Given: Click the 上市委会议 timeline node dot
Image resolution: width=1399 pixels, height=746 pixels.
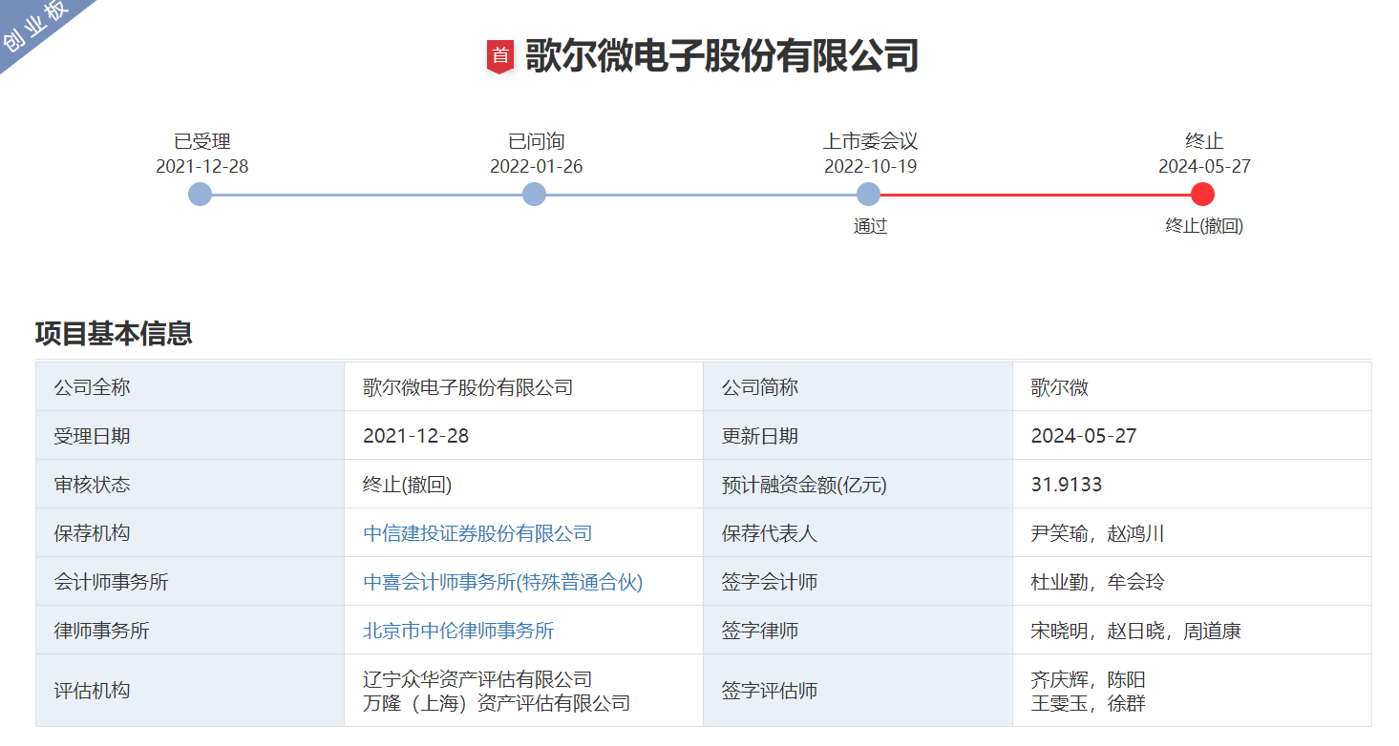Looking at the screenshot, I should pyautogui.click(x=868, y=195).
